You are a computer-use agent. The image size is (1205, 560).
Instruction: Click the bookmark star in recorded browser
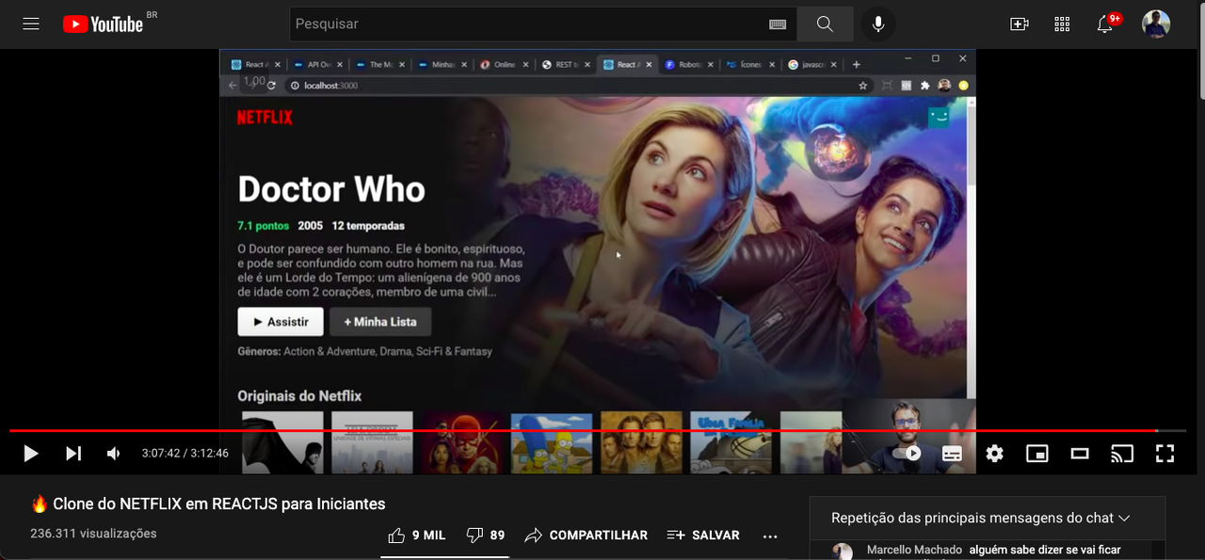click(x=862, y=86)
